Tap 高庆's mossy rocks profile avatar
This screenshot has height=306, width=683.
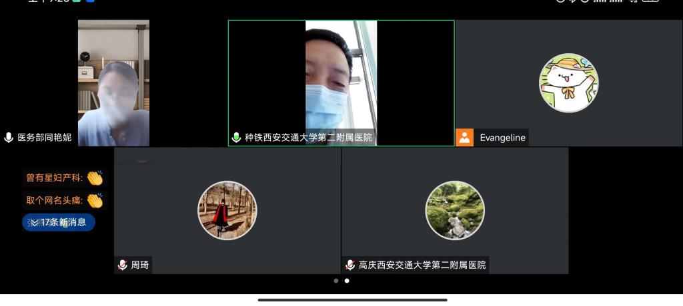tap(455, 210)
